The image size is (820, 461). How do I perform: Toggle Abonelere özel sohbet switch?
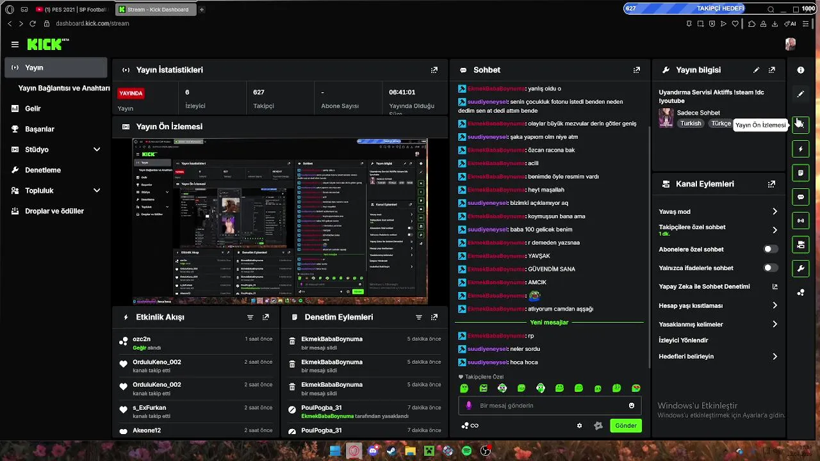(771, 249)
